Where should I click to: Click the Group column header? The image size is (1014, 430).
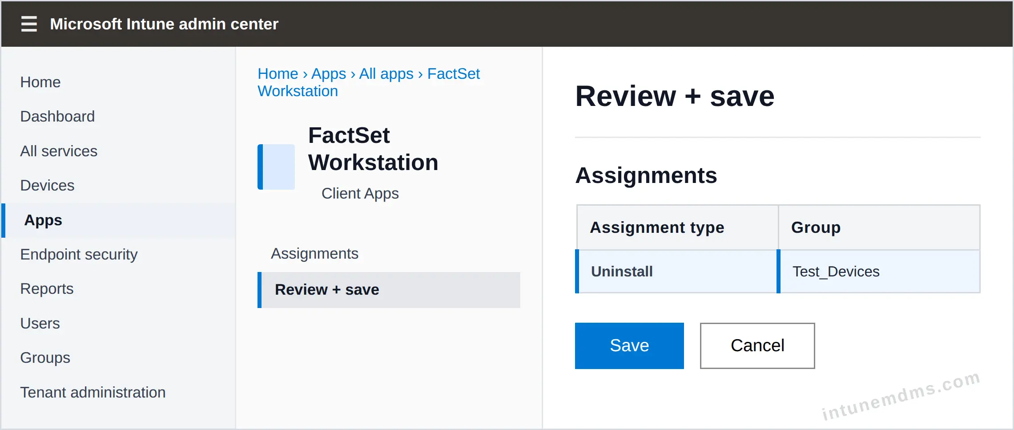tap(879, 227)
